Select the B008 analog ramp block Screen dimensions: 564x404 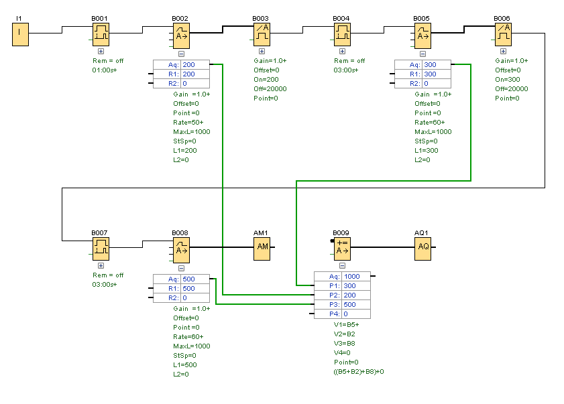click(181, 250)
